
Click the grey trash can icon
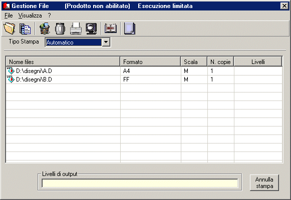pos(60,28)
